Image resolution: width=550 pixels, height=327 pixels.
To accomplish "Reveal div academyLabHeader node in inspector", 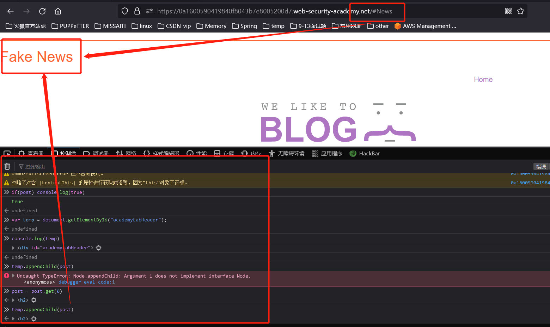I will (99, 248).
